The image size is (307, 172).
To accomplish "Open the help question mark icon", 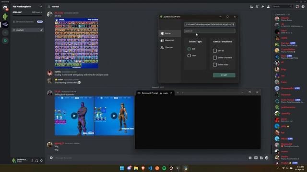I will pyautogui.click(x=303, y=7).
